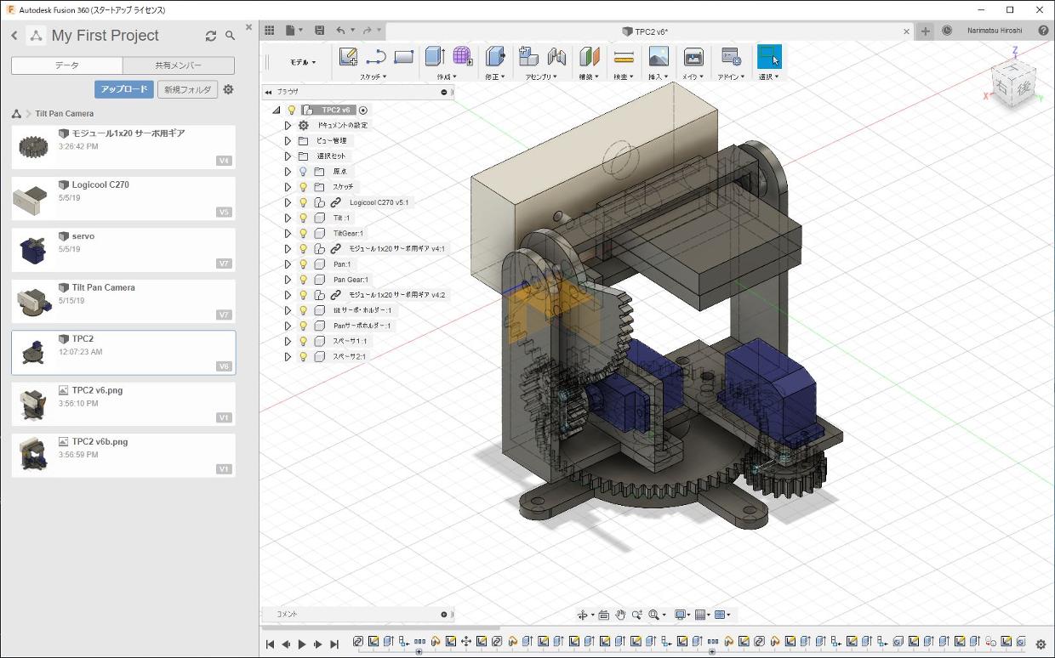Open the モデル workspace dropdown
Screen dimensions: 1055x658
[303, 62]
